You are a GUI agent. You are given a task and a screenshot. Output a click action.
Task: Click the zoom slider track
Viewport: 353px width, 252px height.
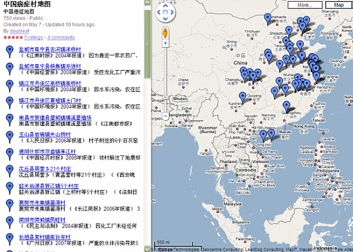[166, 71]
